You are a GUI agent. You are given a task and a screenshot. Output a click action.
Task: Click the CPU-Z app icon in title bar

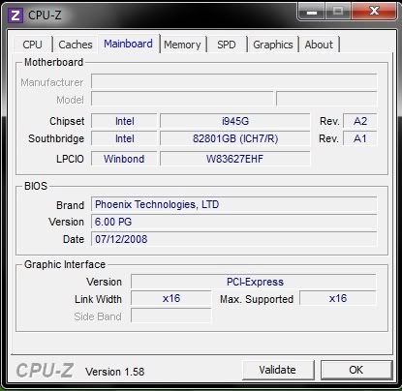pos(15,15)
